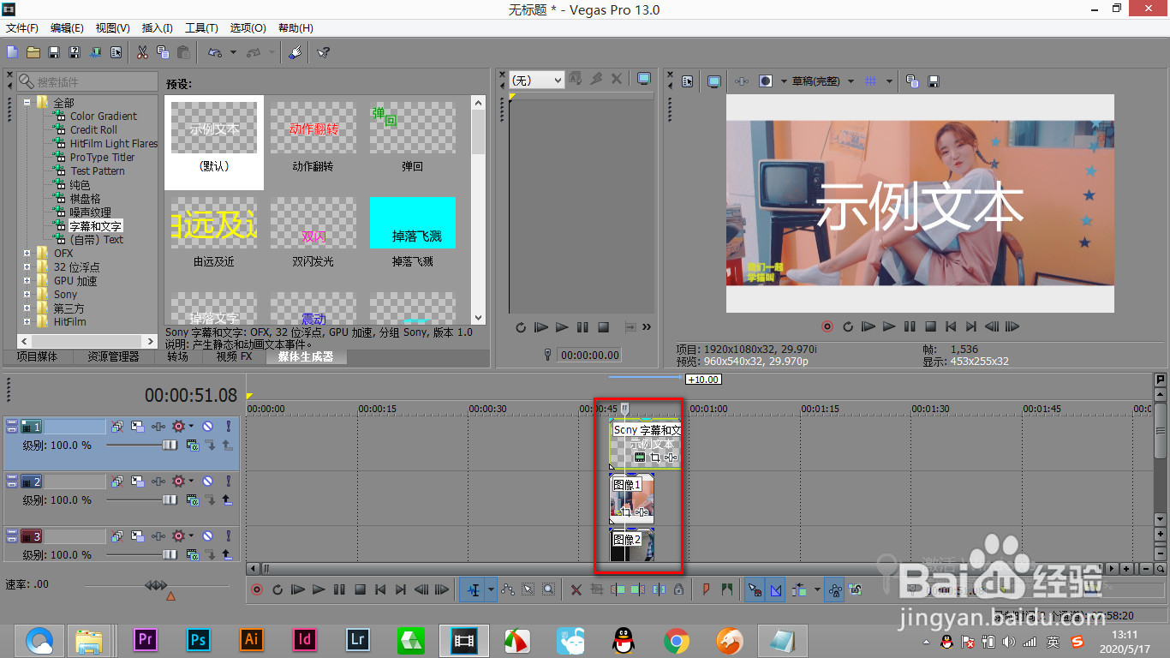Select the ProType Titler generator
1170x658 pixels.
[102, 158]
